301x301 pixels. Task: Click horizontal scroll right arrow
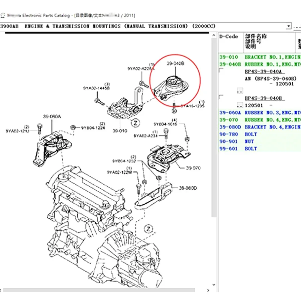[208, 290]
